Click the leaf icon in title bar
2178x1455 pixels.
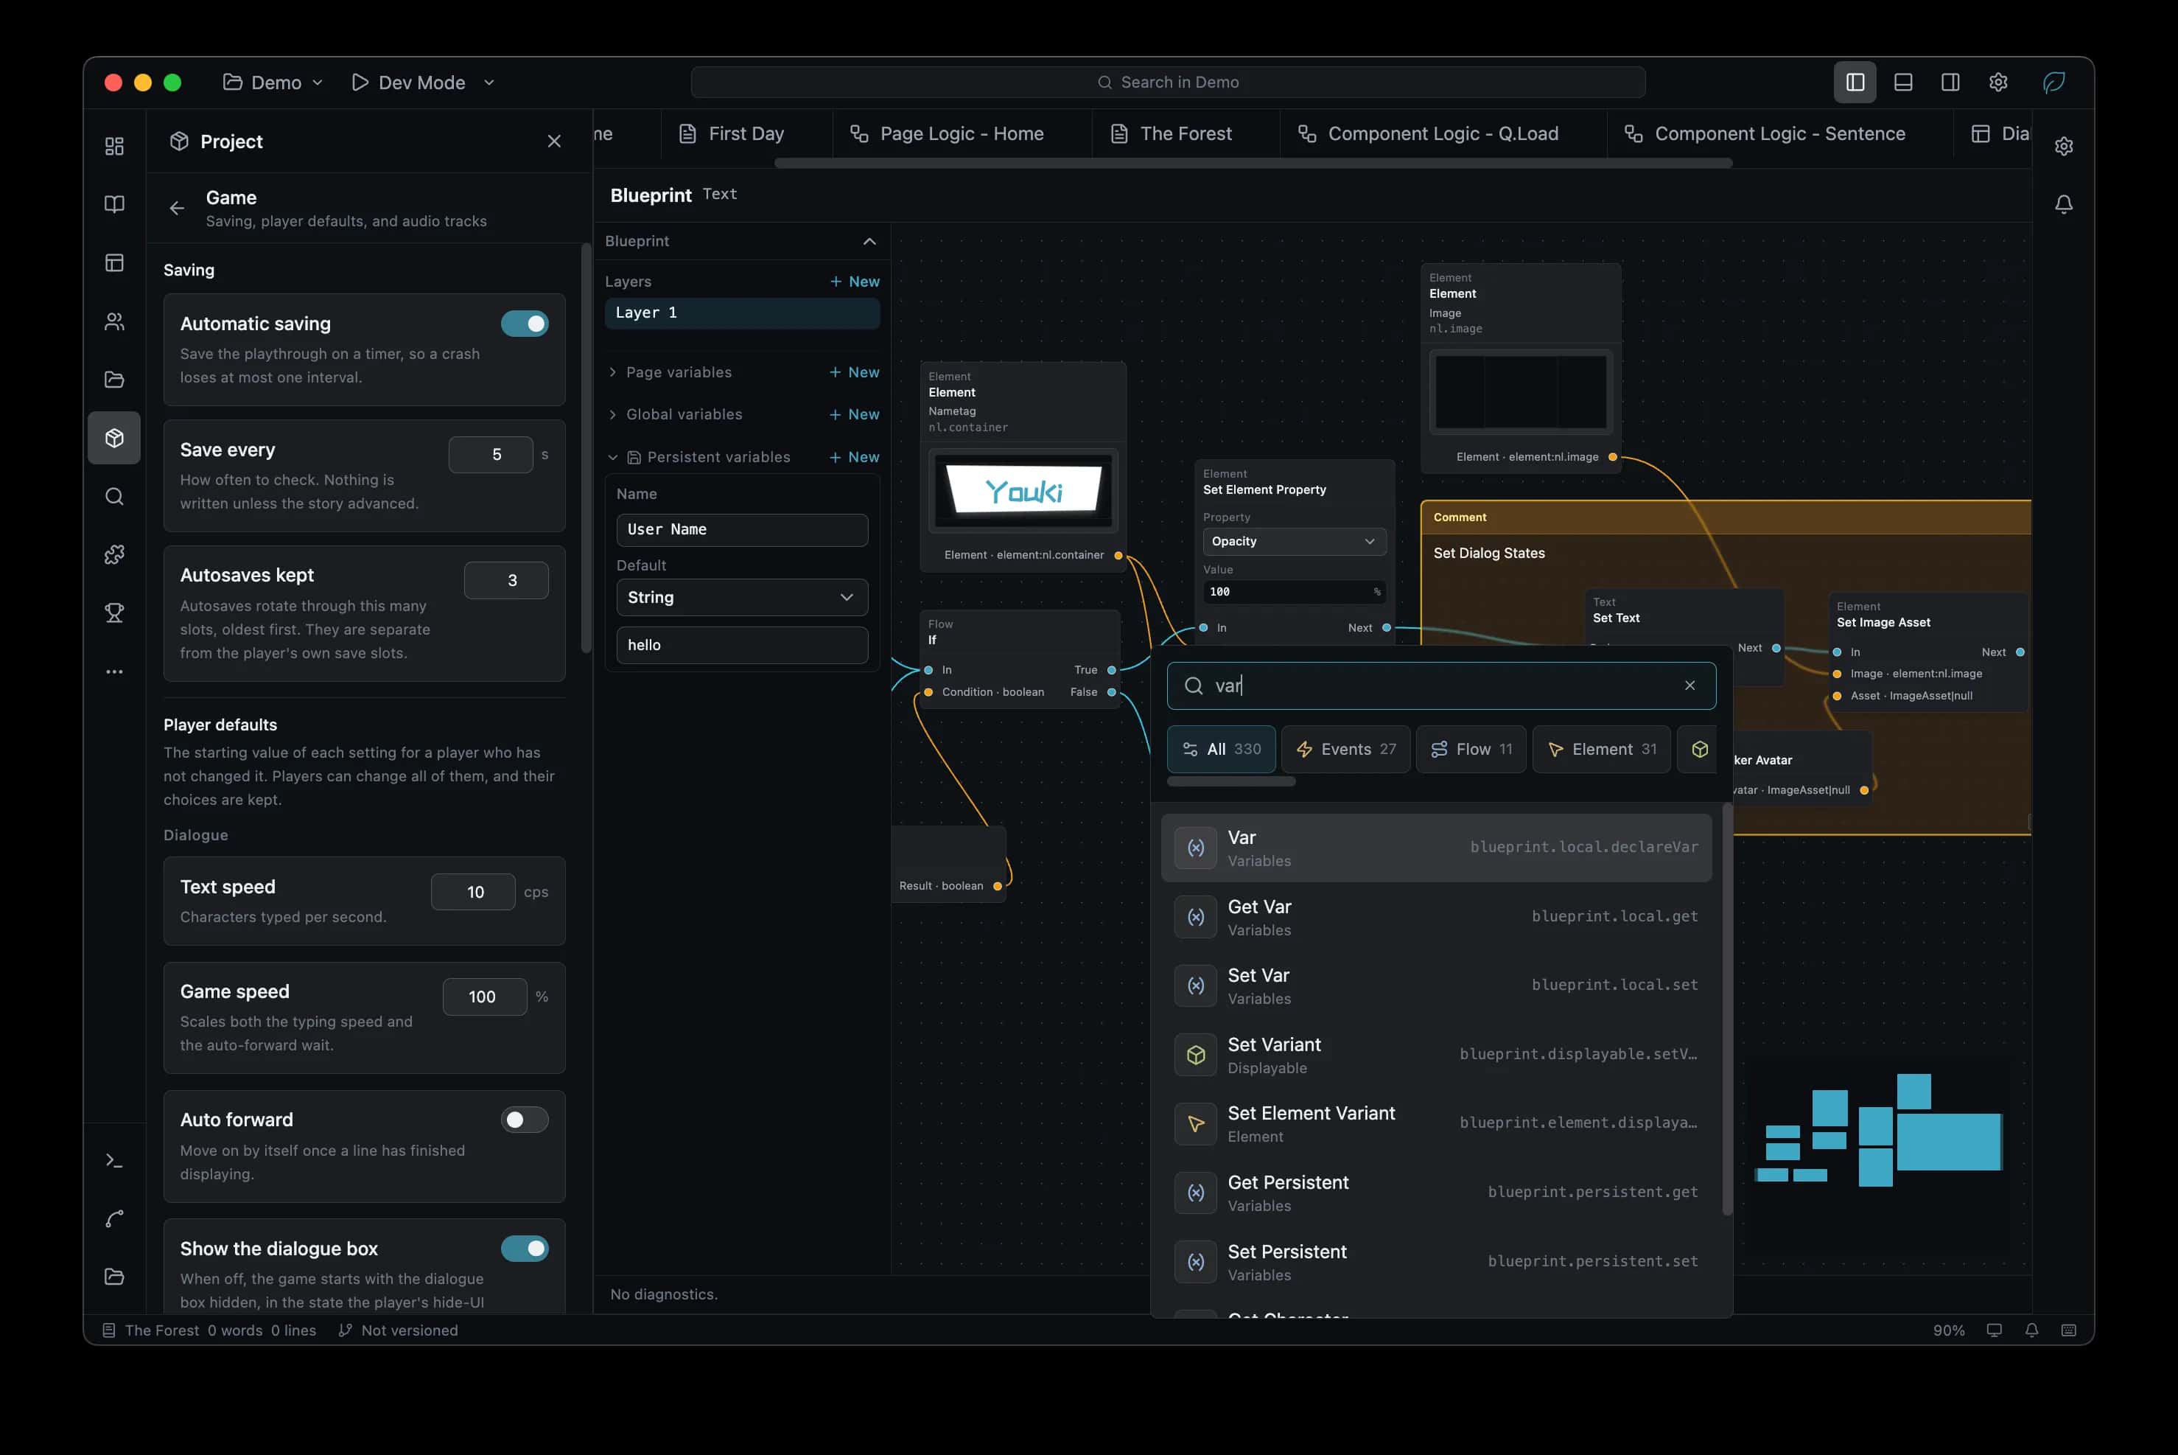pyautogui.click(x=2053, y=83)
